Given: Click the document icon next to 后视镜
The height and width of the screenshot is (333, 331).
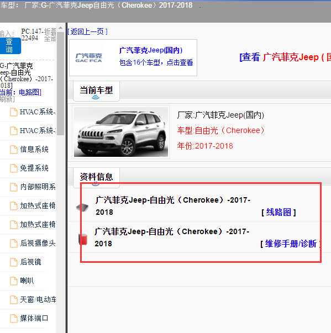Looking at the screenshot, I should click(x=14, y=262).
